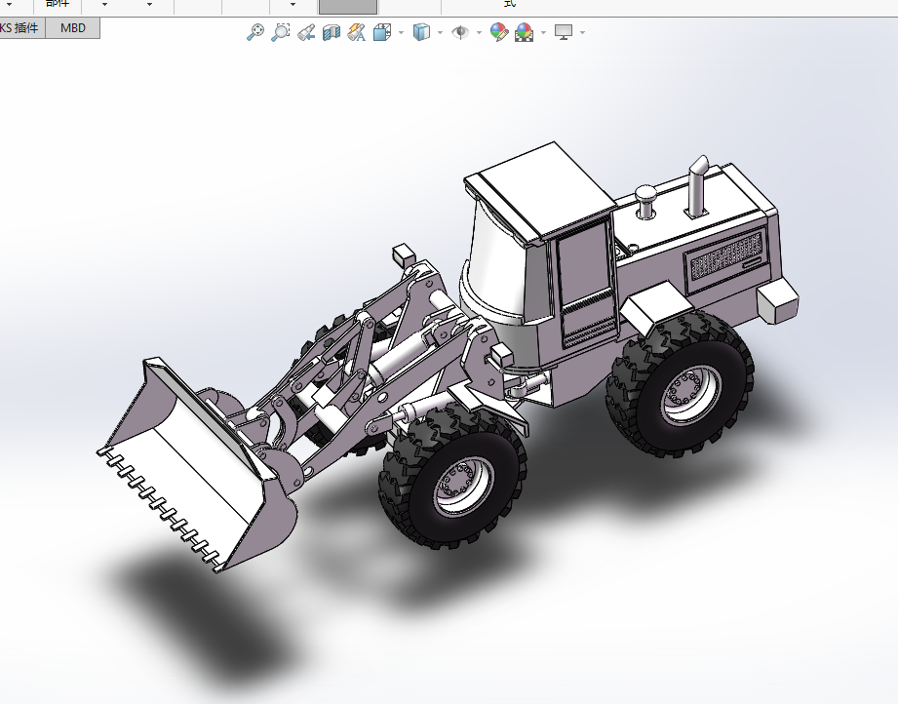Image resolution: width=898 pixels, height=704 pixels.
Task: Click the View Settings monitor icon
Action: (564, 32)
